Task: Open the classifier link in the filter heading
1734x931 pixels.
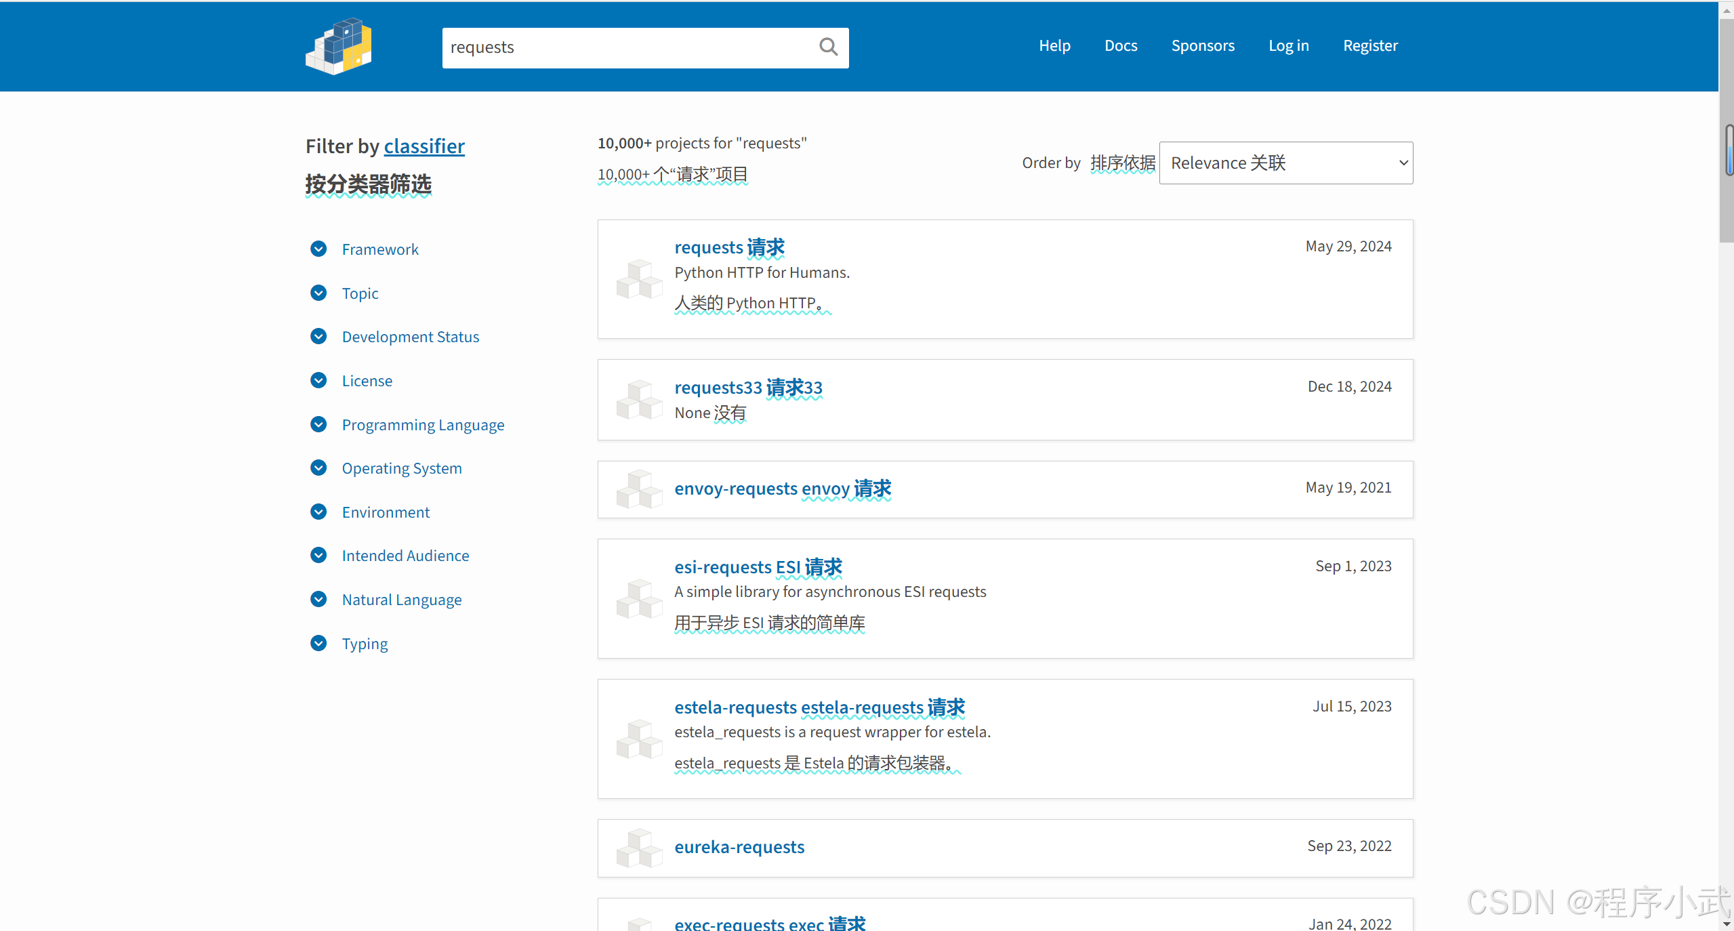Action: pyautogui.click(x=424, y=146)
